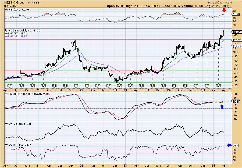Click the red 9.05 PMO signal value

tap(47, 94)
